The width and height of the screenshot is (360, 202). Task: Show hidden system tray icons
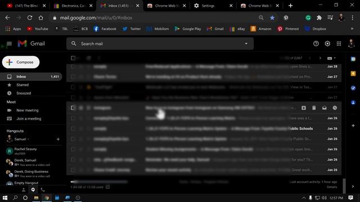(304, 198)
